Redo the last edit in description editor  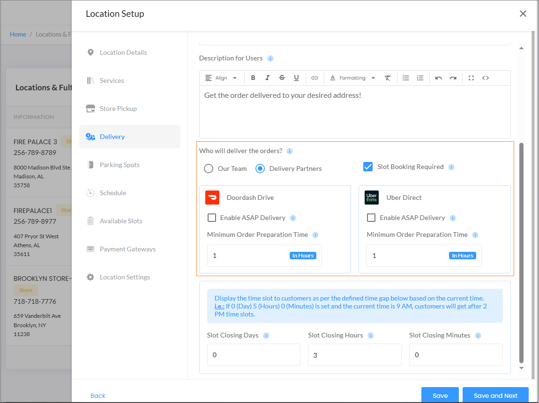[x=453, y=78]
